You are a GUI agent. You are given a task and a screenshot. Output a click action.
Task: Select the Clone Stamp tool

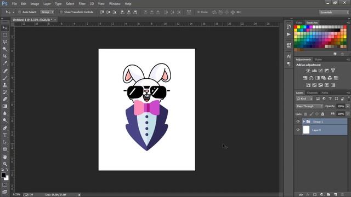click(5, 85)
